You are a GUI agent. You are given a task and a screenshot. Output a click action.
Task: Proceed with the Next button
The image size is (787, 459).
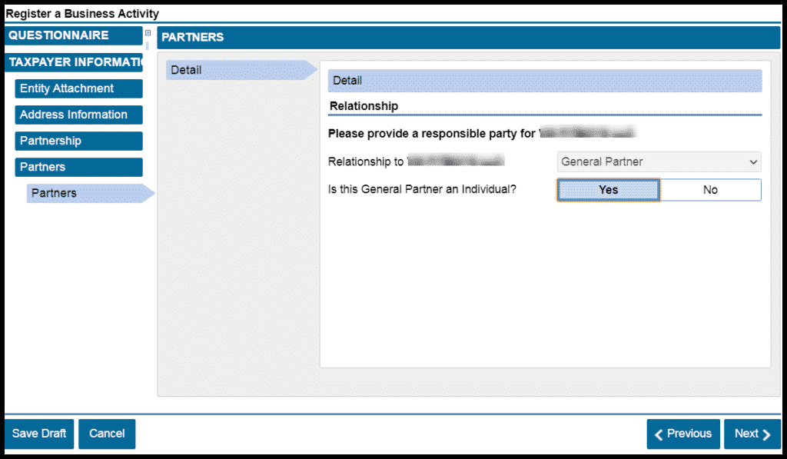click(x=752, y=434)
